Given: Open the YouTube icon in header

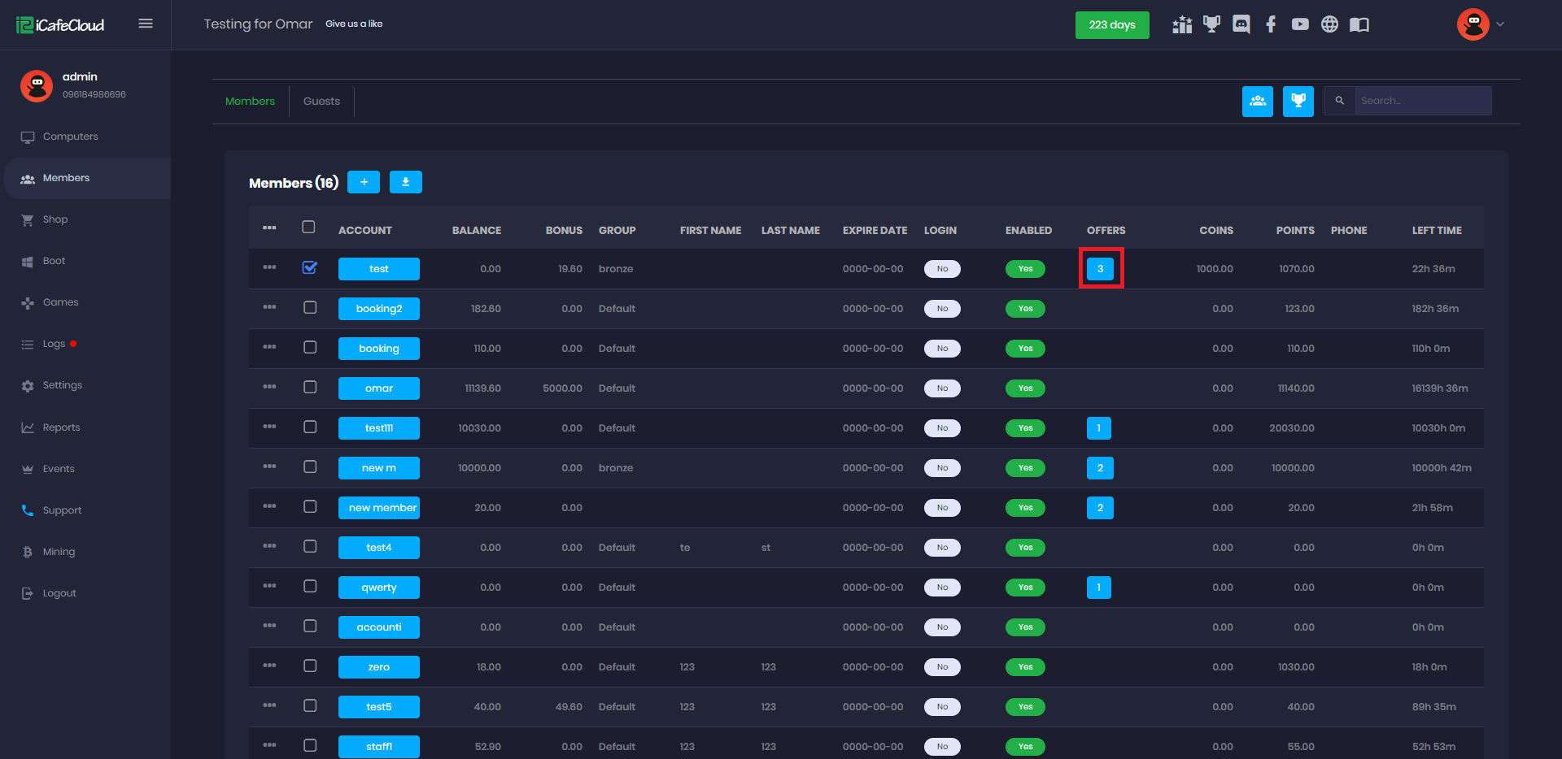Looking at the screenshot, I should (1300, 24).
